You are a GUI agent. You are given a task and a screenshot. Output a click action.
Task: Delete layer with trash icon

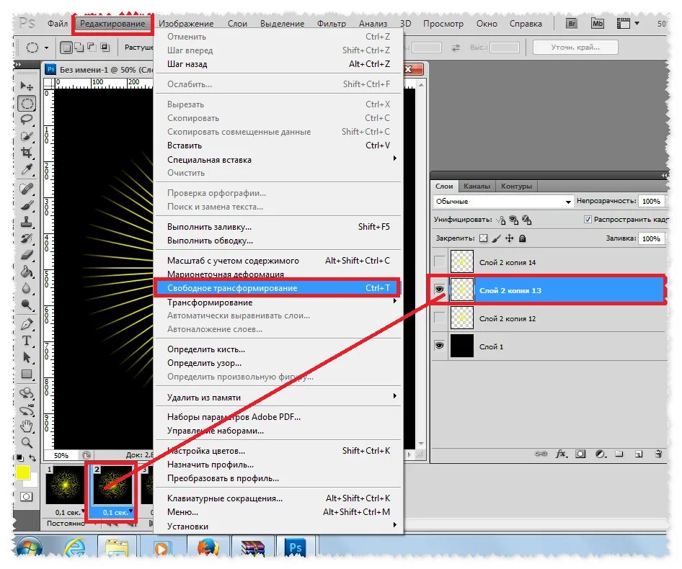pyautogui.click(x=658, y=454)
